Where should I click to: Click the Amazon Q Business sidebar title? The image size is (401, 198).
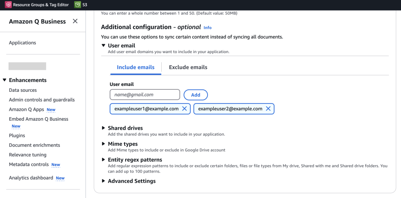tap(37, 21)
